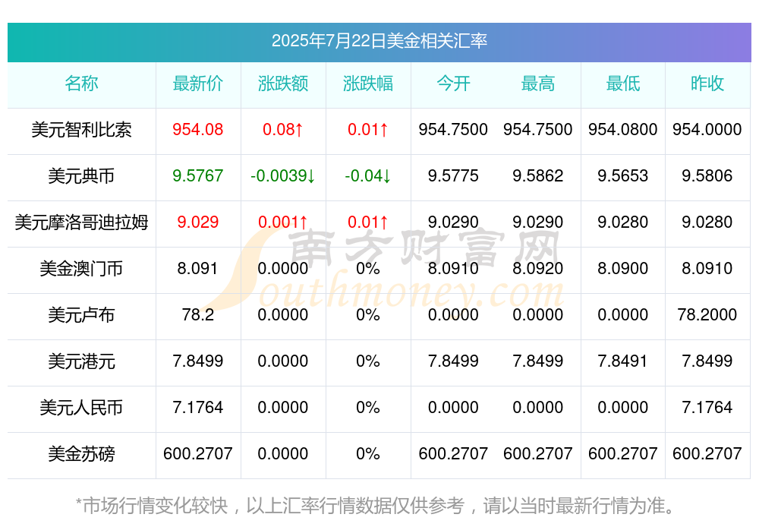Click the 美金苏磅 previous close 600.2707
The image size is (759, 530).
pyautogui.click(x=707, y=454)
